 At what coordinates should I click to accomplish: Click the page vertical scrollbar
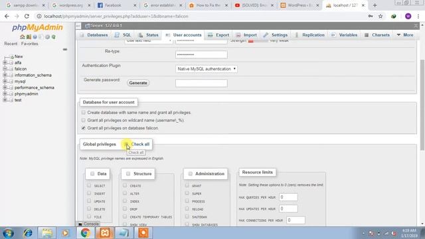click(422, 105)
